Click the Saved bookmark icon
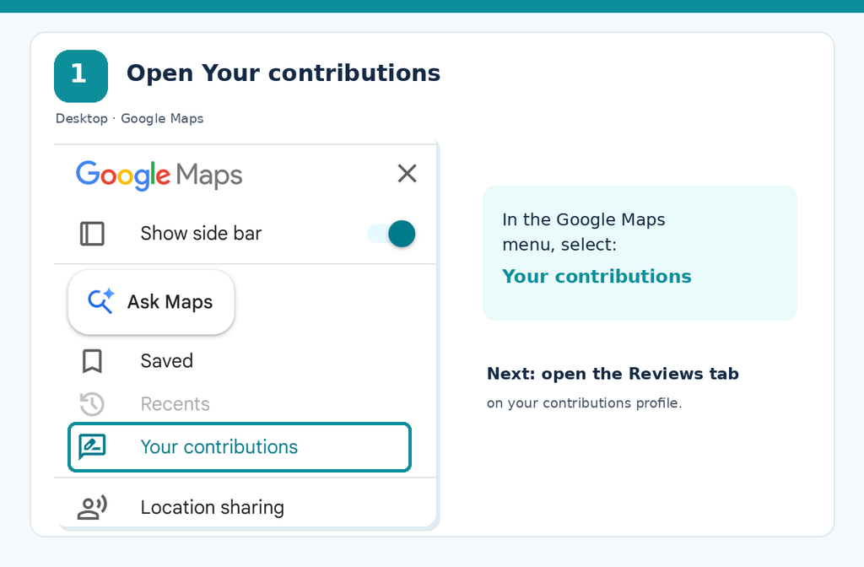Screen dimensions: 864x567 point(92,361)
